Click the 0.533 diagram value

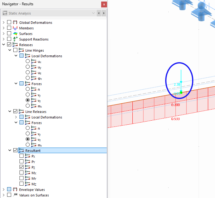coord(175,119)
